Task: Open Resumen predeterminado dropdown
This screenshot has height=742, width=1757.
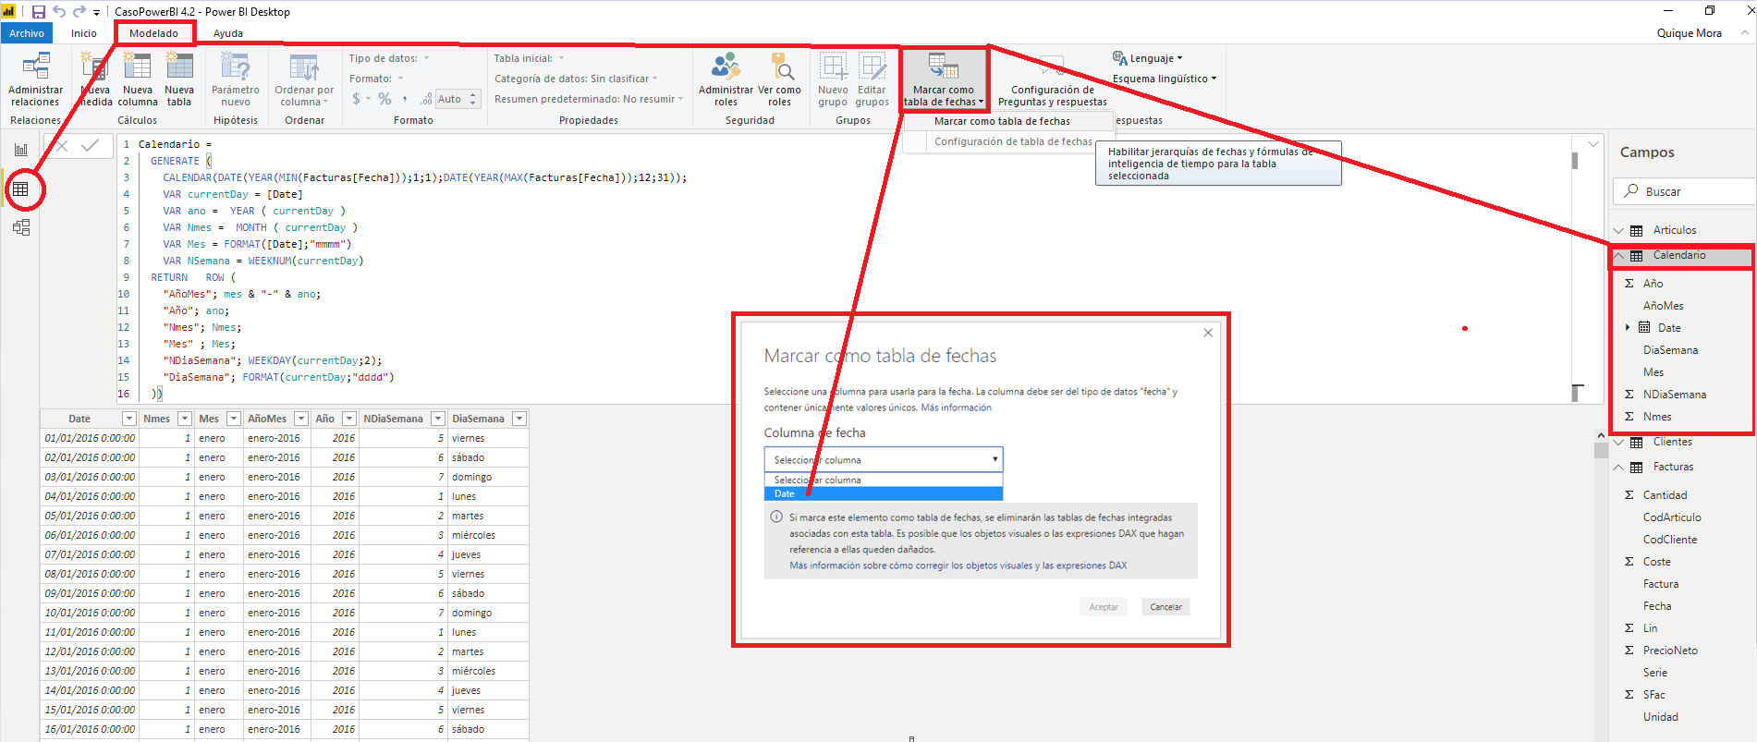Action: pos(589,99)
